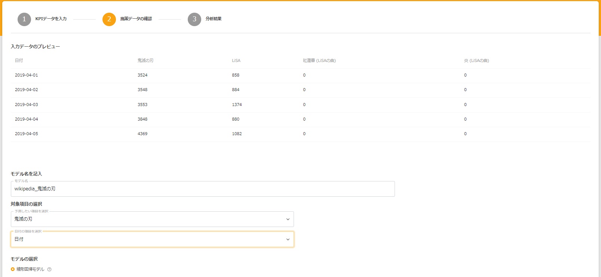Click value 3848 in table

(x=142, y=119)
